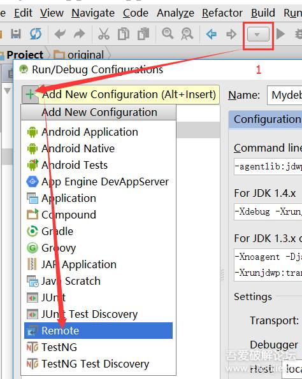The image size is (302, 379).
Task: Open the Code menu
Action: coord(136,13)
